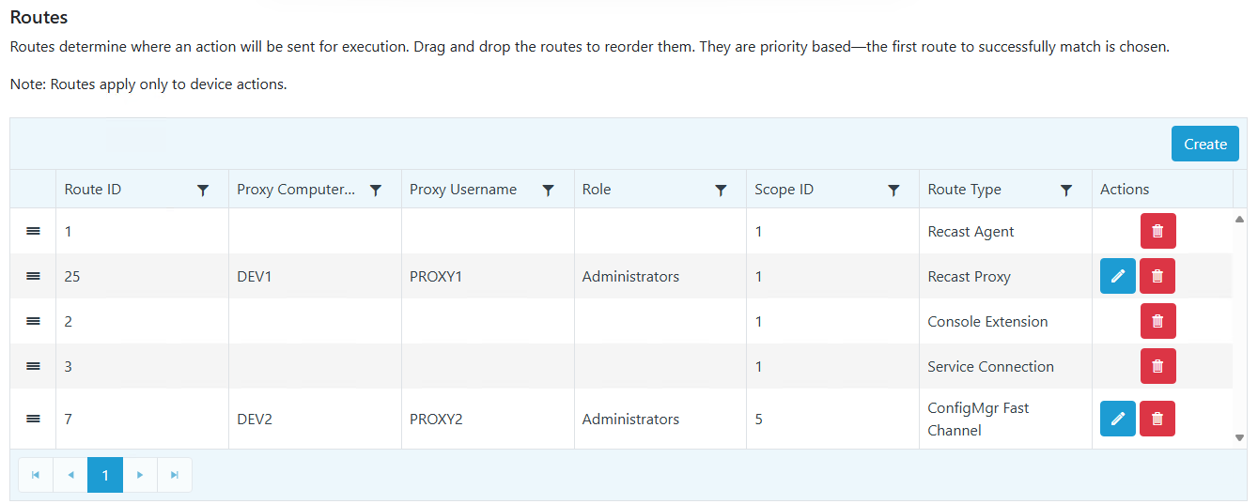This screenshot has height=504, width=1258.
Task: Click the table's scroll down arrow
Action: pos(1239,437)
